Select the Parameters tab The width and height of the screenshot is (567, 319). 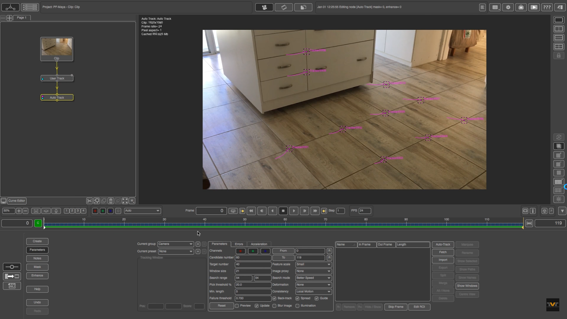(219, 244)
